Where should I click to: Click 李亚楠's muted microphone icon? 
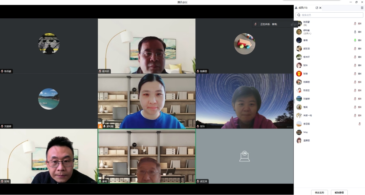[360, 124]
